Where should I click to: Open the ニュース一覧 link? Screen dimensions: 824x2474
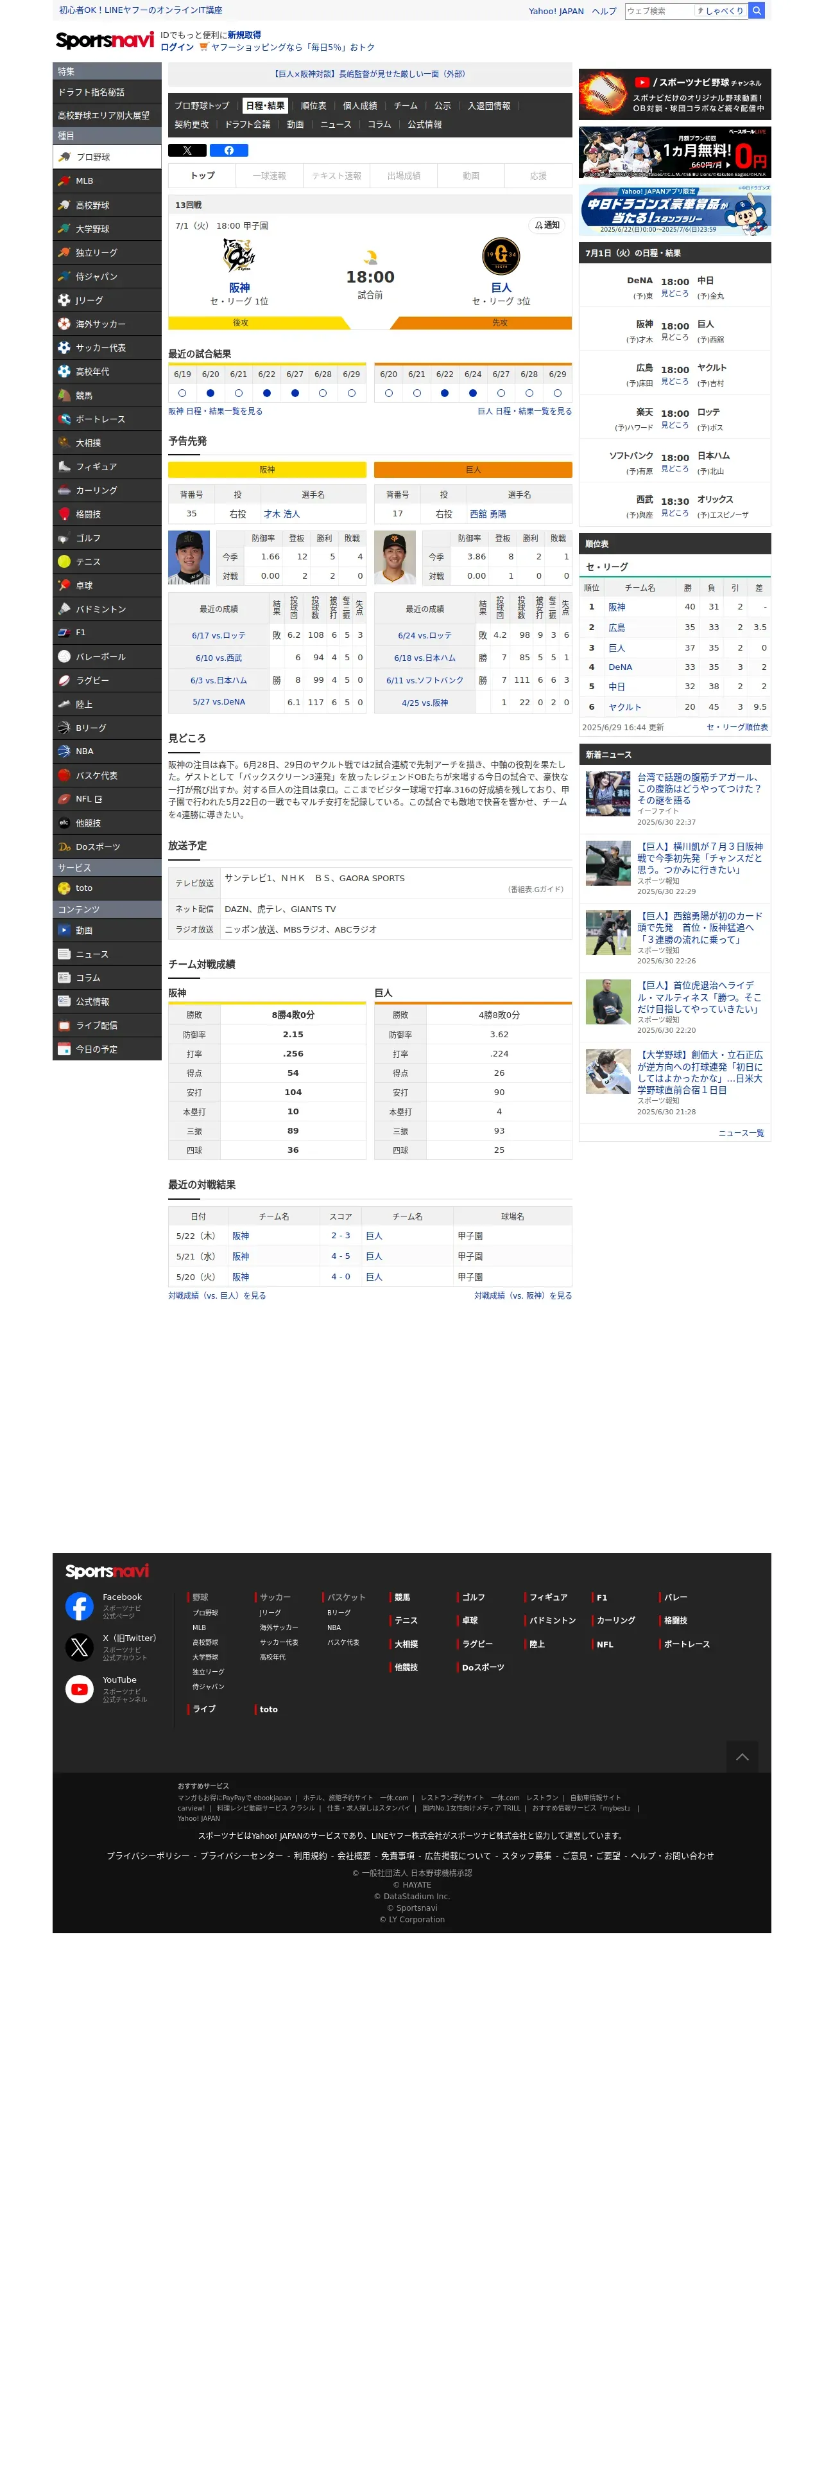(741, 1134)
